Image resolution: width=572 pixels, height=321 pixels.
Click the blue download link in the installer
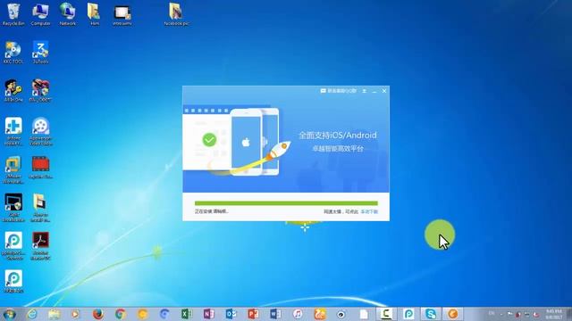(369, 211)
